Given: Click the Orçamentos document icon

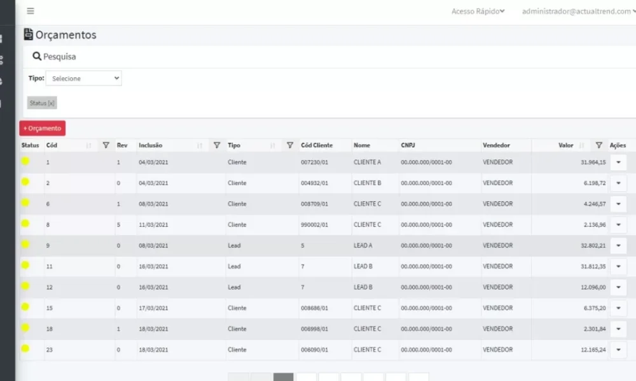Looking at the screenshot, I should click(x=28, y=34).
